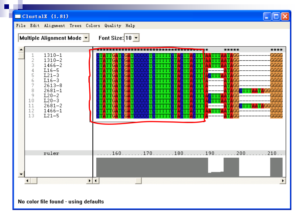Select sequence name 2681-2
This screenshot has height=224, width=299.
(53, 106)
